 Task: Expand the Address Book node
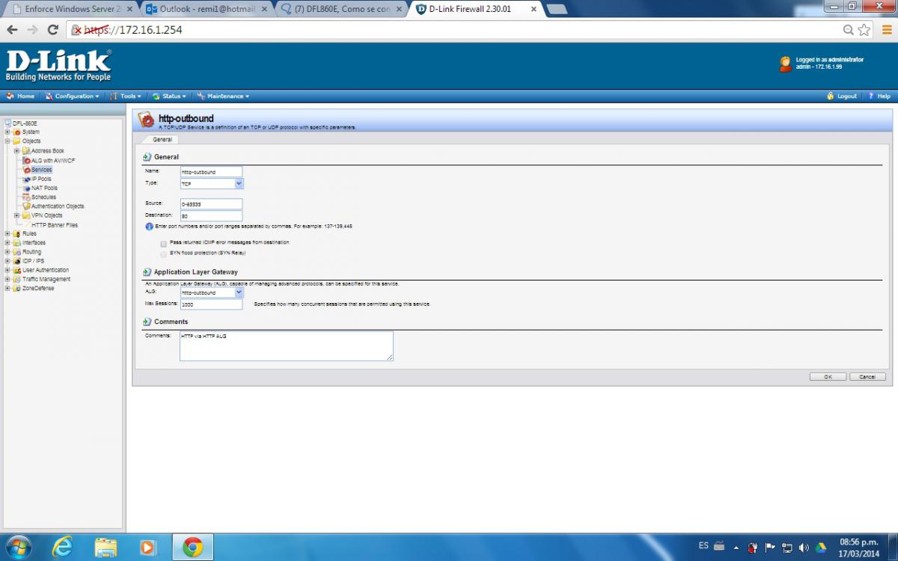(17, 151)
